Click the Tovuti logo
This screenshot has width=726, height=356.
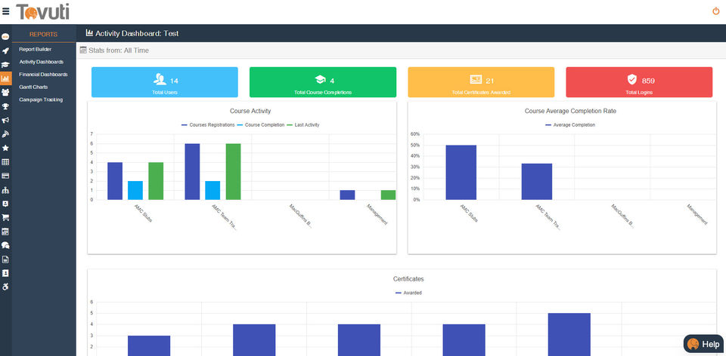(42, 11)
